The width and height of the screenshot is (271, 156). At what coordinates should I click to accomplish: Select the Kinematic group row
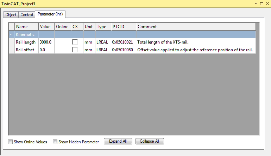pyautogui.click(x=132, y=34)
